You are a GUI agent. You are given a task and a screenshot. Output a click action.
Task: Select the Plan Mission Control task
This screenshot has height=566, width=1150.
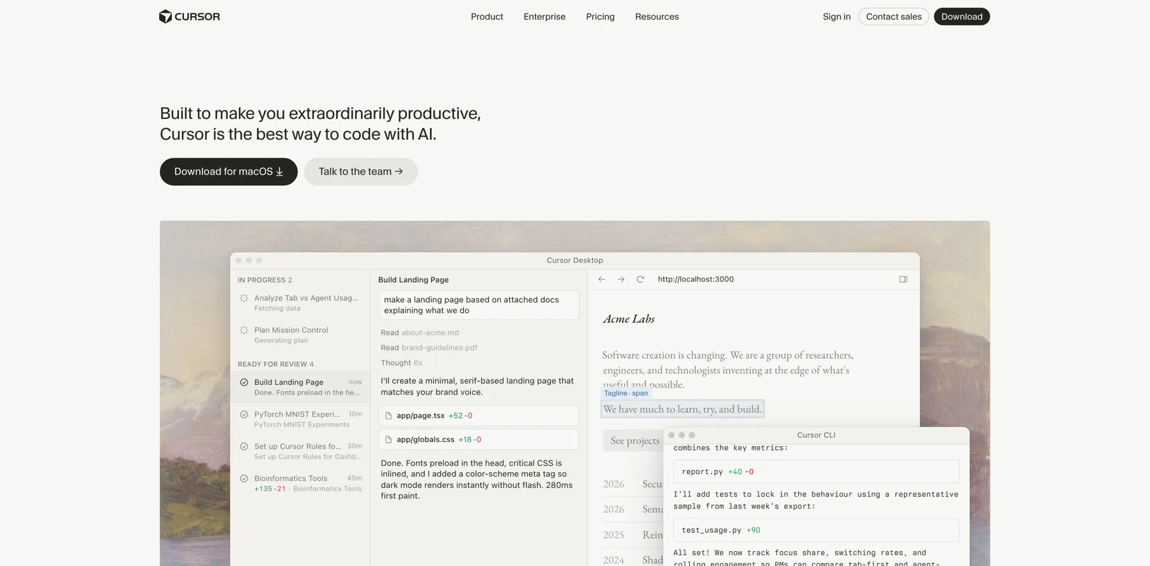click(x=300, y=335)
